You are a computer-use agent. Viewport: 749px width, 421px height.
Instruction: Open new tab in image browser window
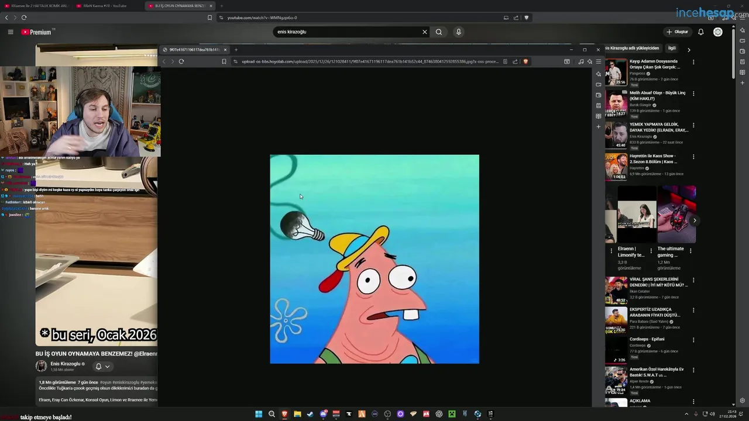tap(236, 50)
